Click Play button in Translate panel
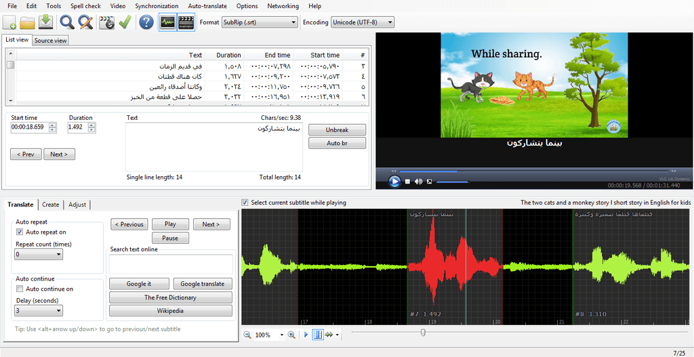The width and height of the screenshot is (694, 357). click(x=170, y=224)
